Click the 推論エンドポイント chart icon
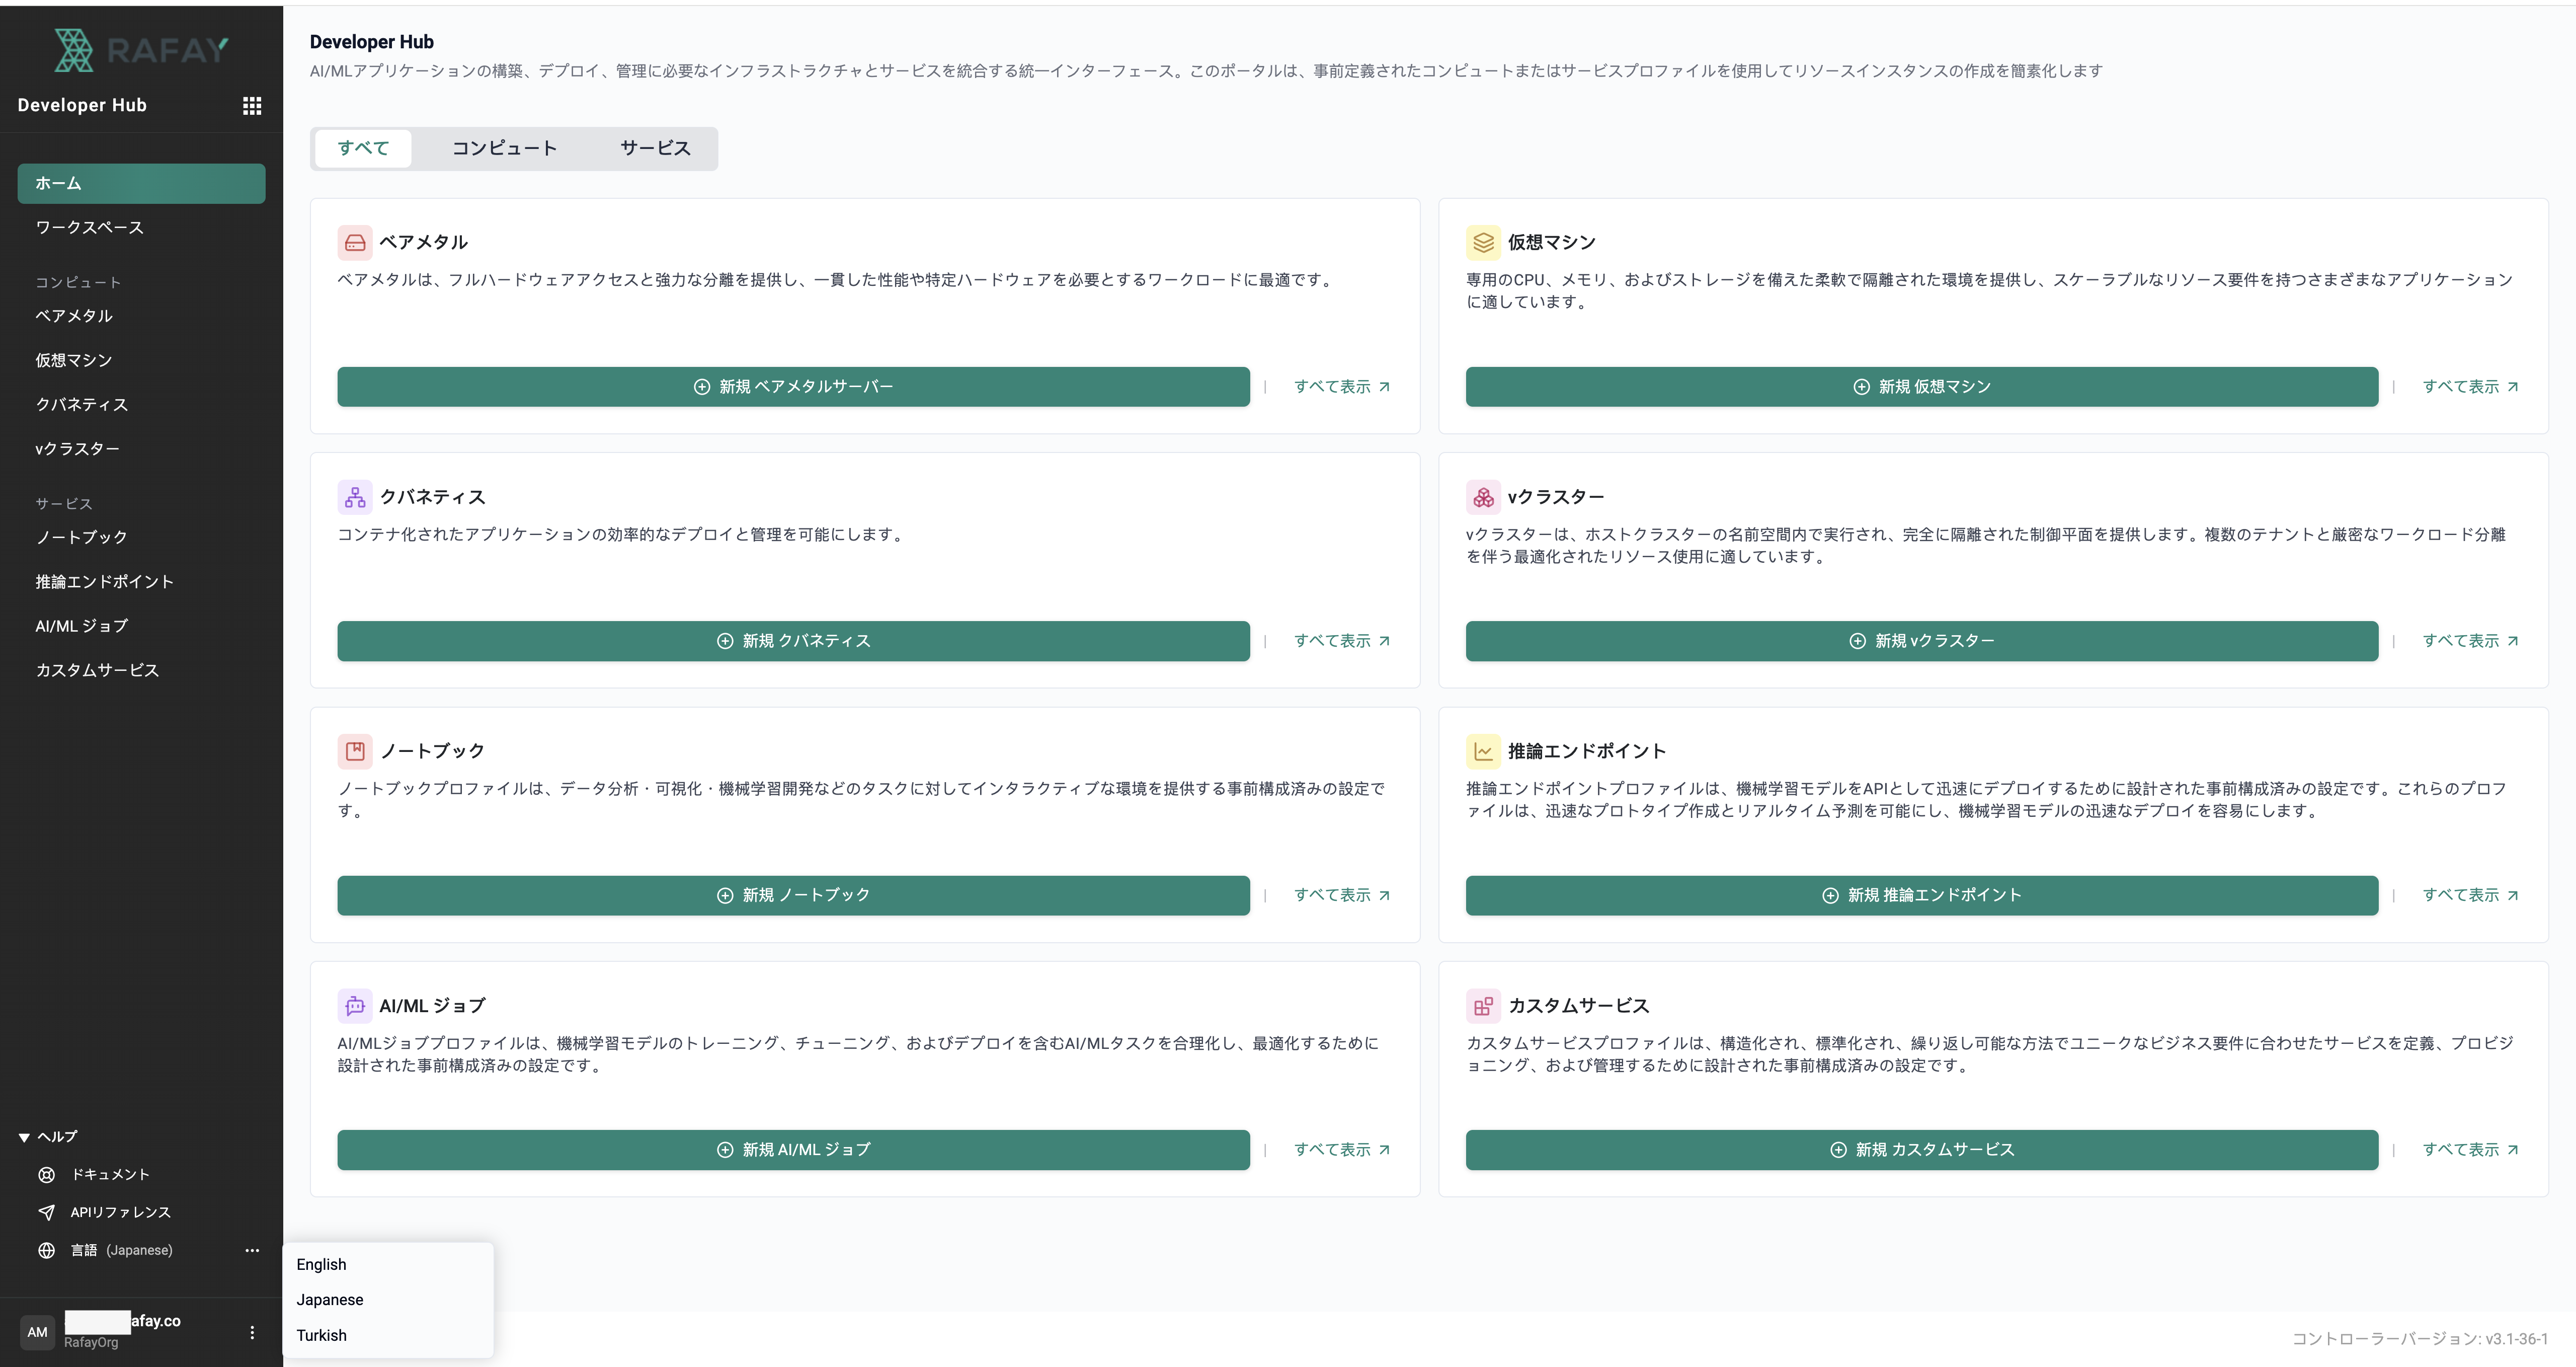This screenshot has width=2576, height=1367. tap(1483, 750)
